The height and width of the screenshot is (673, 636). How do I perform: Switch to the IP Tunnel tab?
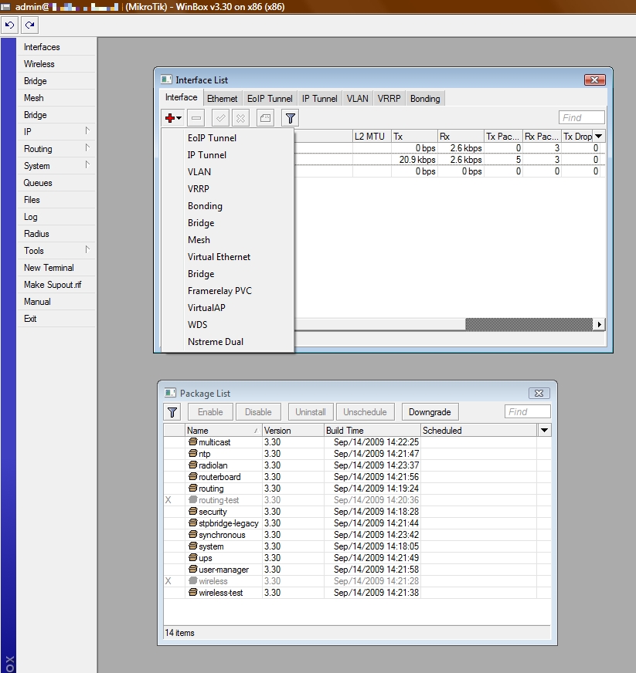tap(319, 99)
